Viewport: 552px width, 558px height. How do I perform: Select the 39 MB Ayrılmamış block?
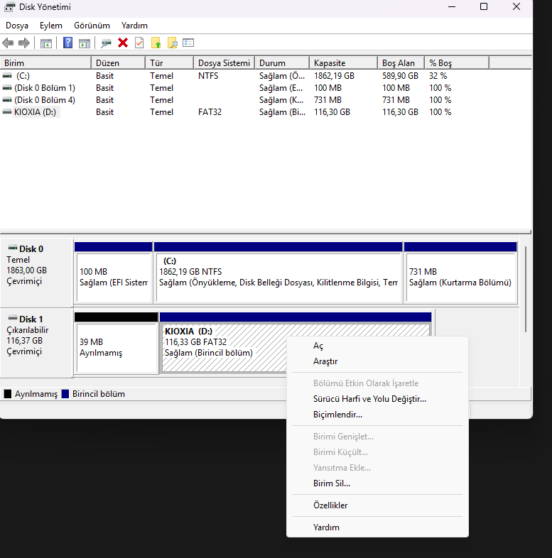coord(117,343)
